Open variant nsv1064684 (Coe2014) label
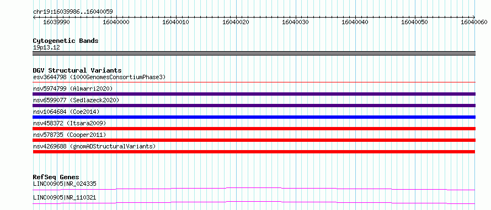The width and height of the screenshot is (491, 210). coord(66,112)
